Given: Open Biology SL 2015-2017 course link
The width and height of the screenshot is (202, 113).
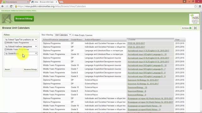Looking at the screenshot, I should pos(143,84).
